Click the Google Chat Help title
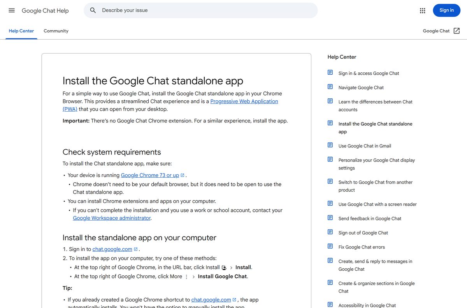 45,10
